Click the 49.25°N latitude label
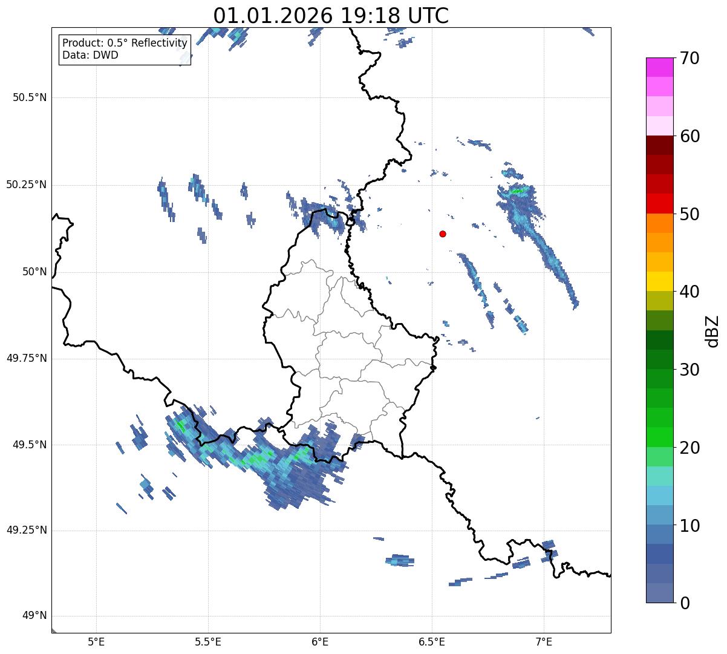This screenshot has width=727, height=654. click(27, 530)
